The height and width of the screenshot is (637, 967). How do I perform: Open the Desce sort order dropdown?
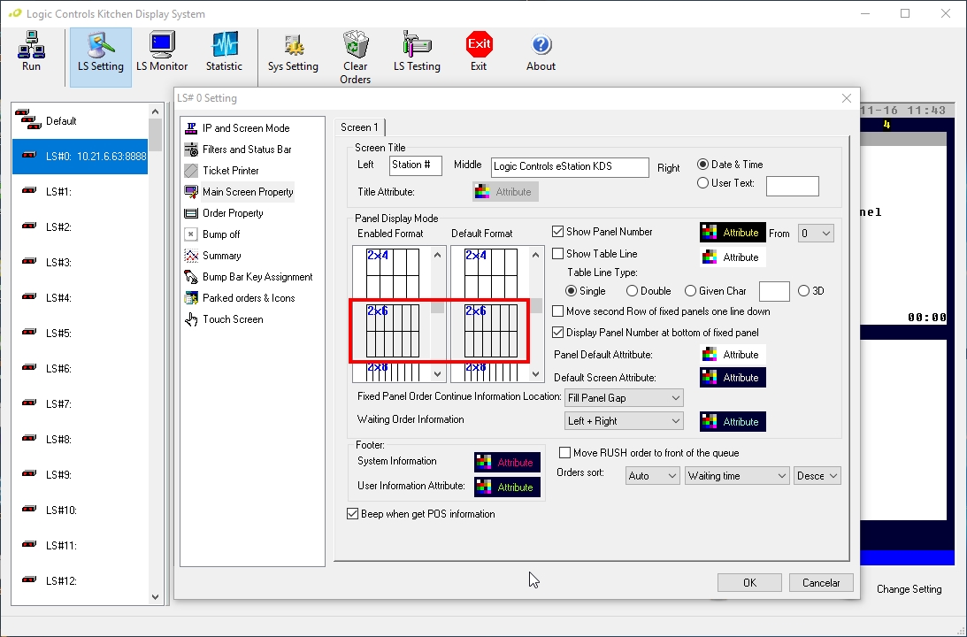[x=817, y=476]
